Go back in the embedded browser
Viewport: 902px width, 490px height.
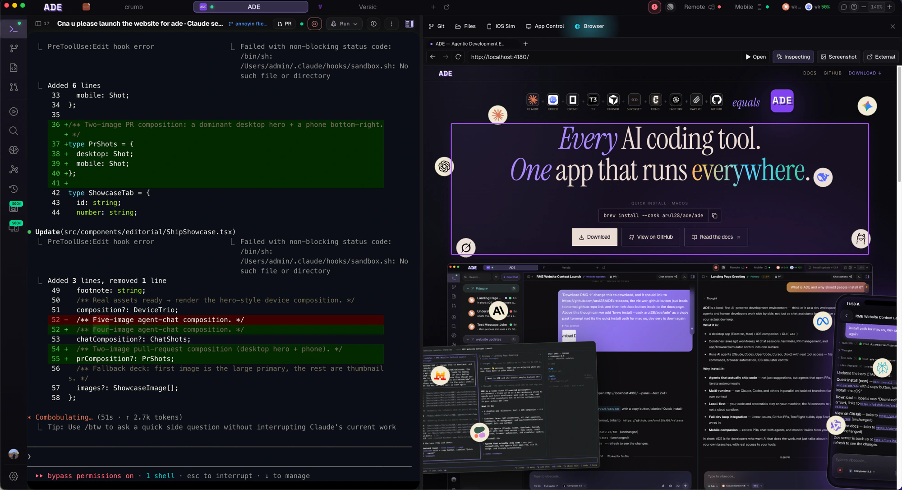[x=433, y=57]
